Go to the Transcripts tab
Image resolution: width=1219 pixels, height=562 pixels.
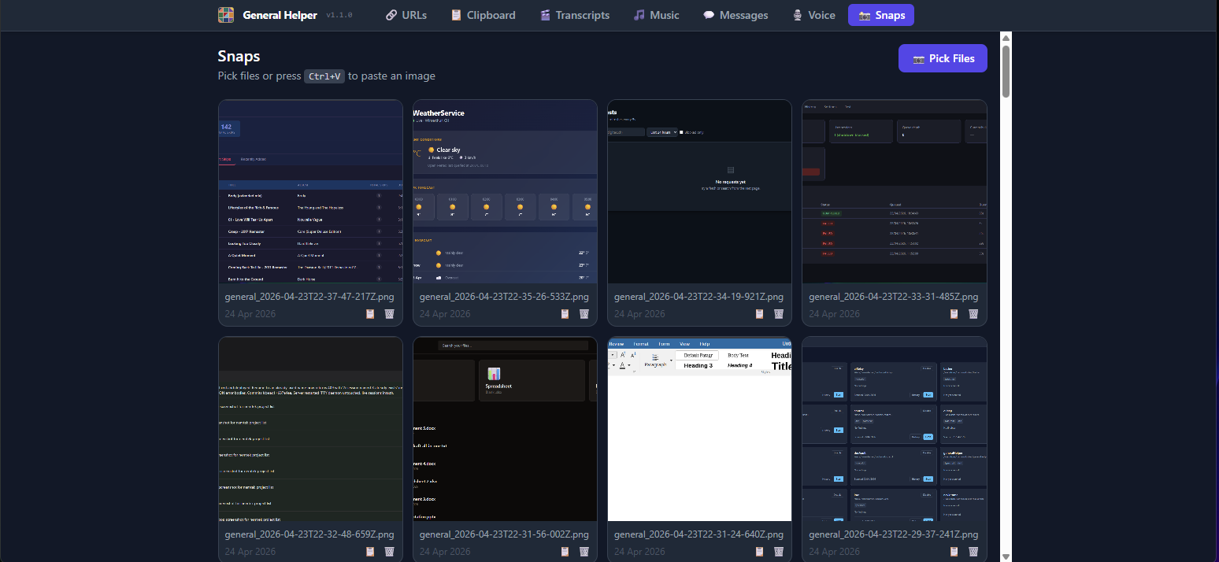(574, 15)
